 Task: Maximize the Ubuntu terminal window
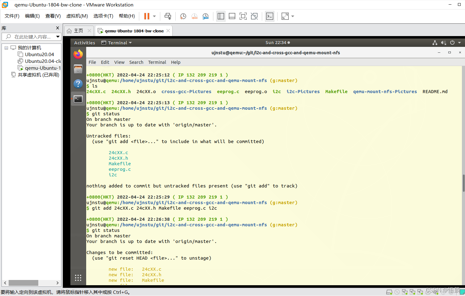click(x=450, y=53)
